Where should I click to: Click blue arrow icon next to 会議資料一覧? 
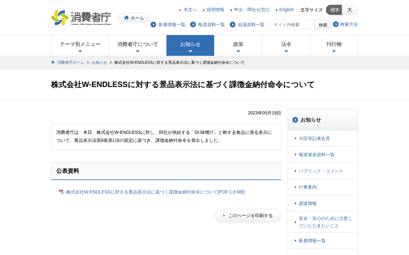click(x=233, y=25)
